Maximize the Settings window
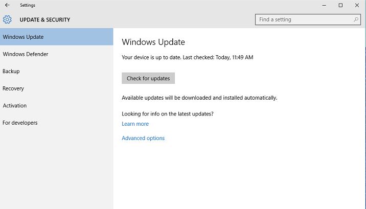The image size is (366, 209). [340, 5]
